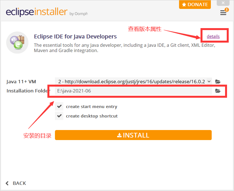Open folder browser for Java 11+ VM
234x191 pixels.
point(218,82)
